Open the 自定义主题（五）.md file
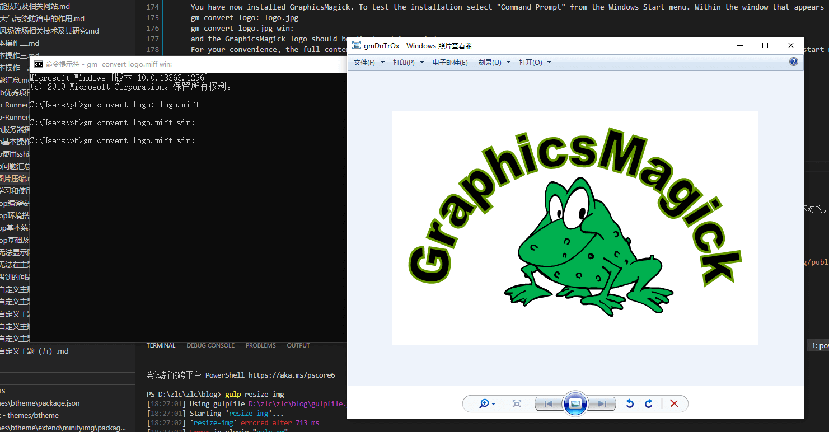The width and height of the screenshot is (829, 432). (34, 351)
